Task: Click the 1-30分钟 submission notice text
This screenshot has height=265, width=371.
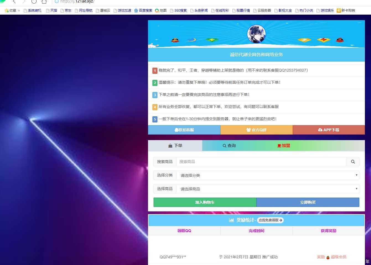Action: click(x=217, y=119)
